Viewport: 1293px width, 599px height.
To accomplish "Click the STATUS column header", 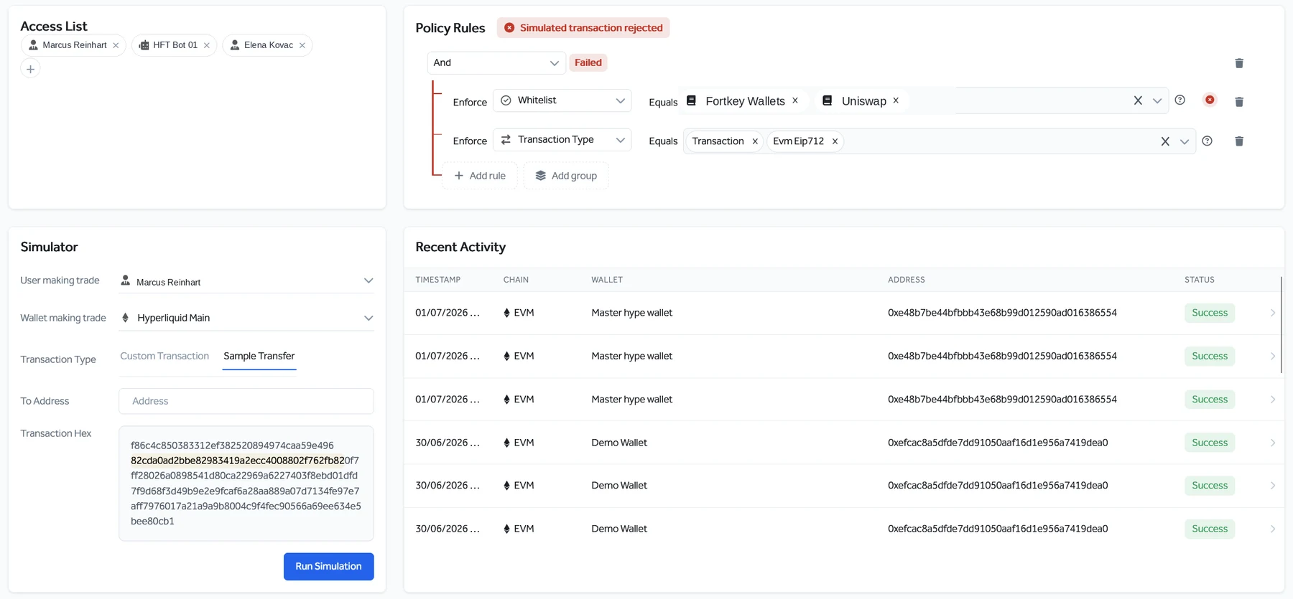I will tap(1200, 280).
